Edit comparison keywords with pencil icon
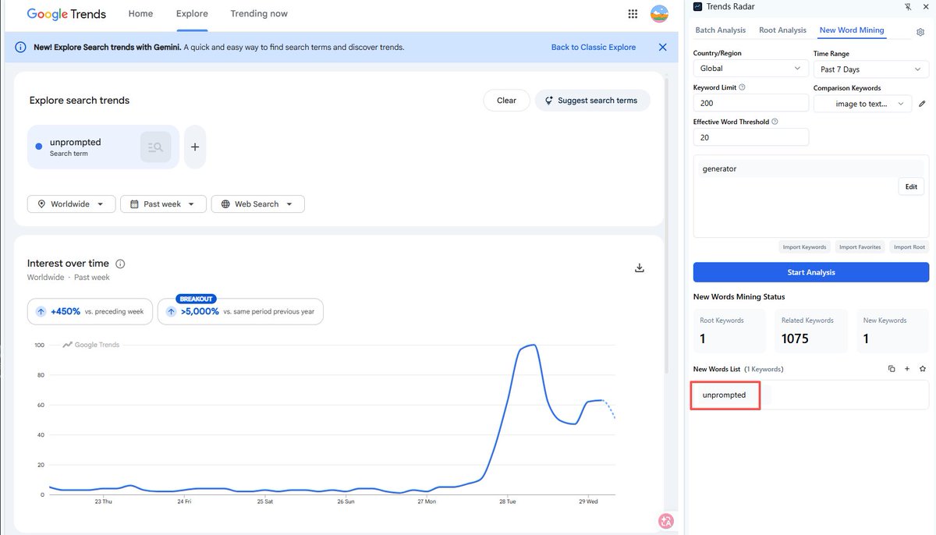The width and height of the screenshot is (936, 535). pyautogui.click(x=922, y=104)
